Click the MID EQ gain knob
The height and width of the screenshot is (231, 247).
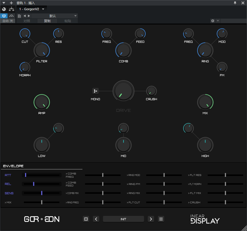tap(123, 145)
